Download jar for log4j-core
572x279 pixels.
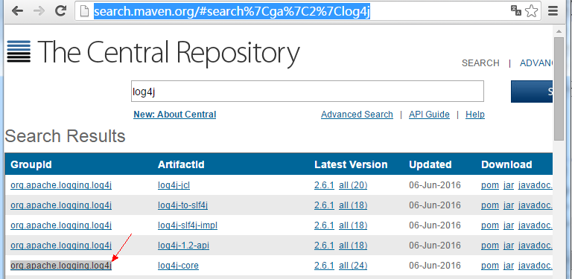tap(509, 266)
